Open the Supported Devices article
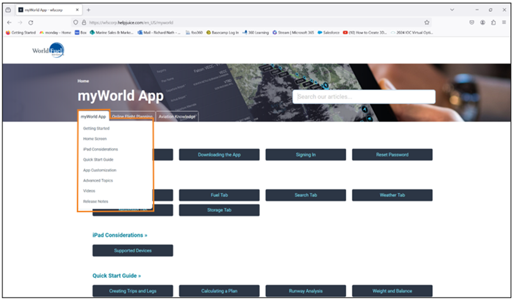Screen dimensions: 514x300 [x=133, y=250]
